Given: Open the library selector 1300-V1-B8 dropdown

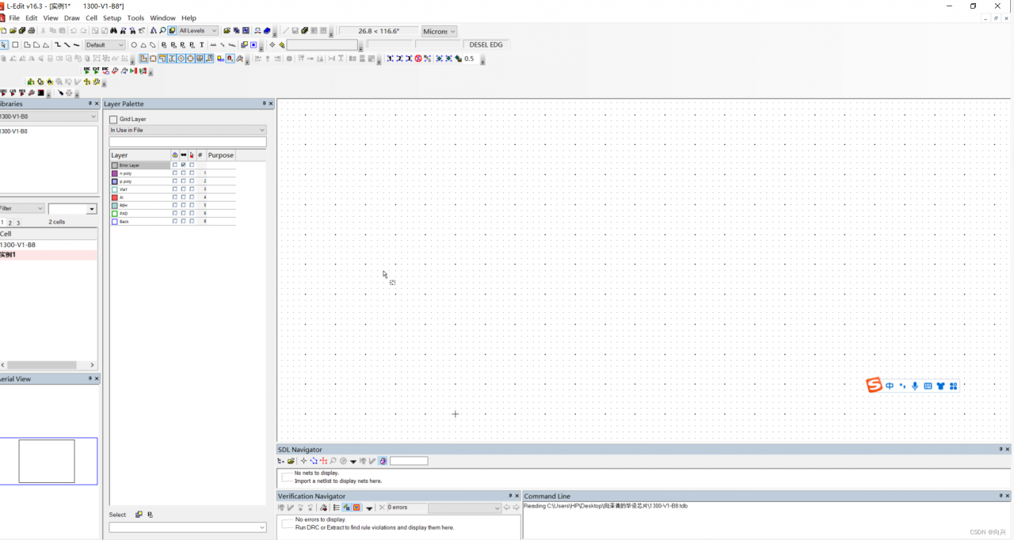Looking at the screenshot, I should [x=48, y=116].
